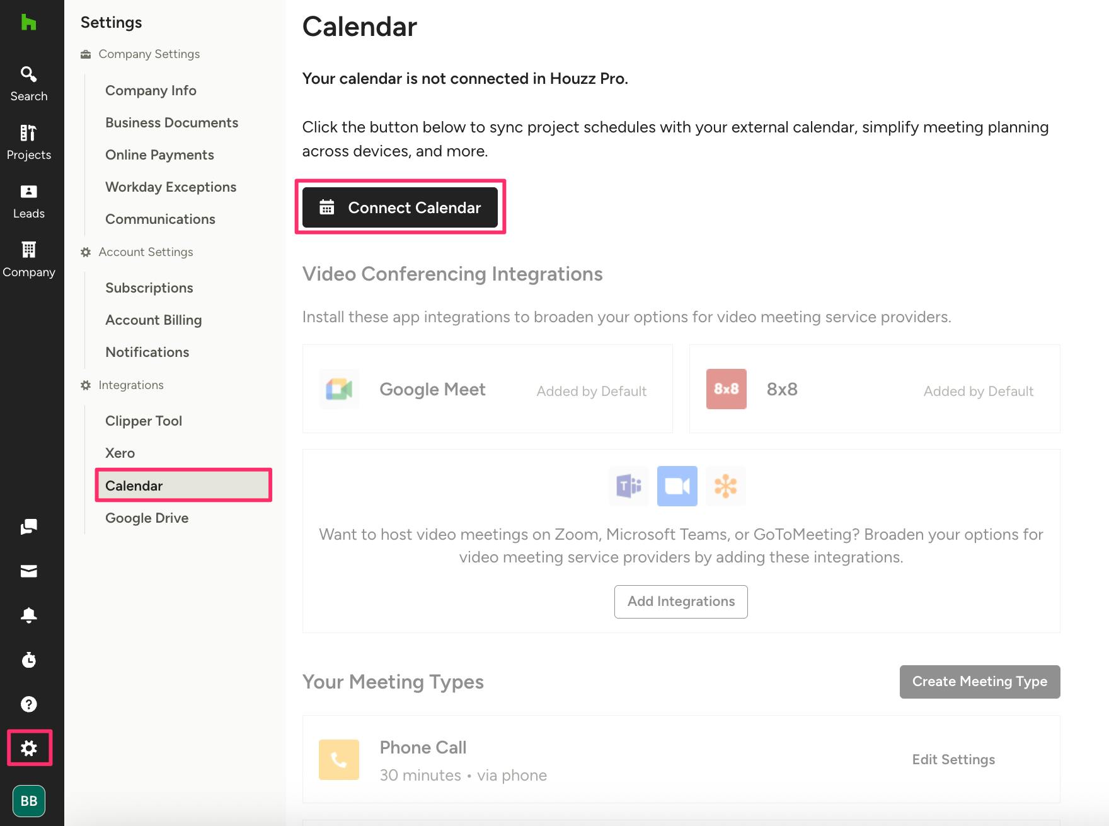This screenshot has height=826, width=1109.
Task: Select Communications in settings menu
Action: tap(160, 219)
